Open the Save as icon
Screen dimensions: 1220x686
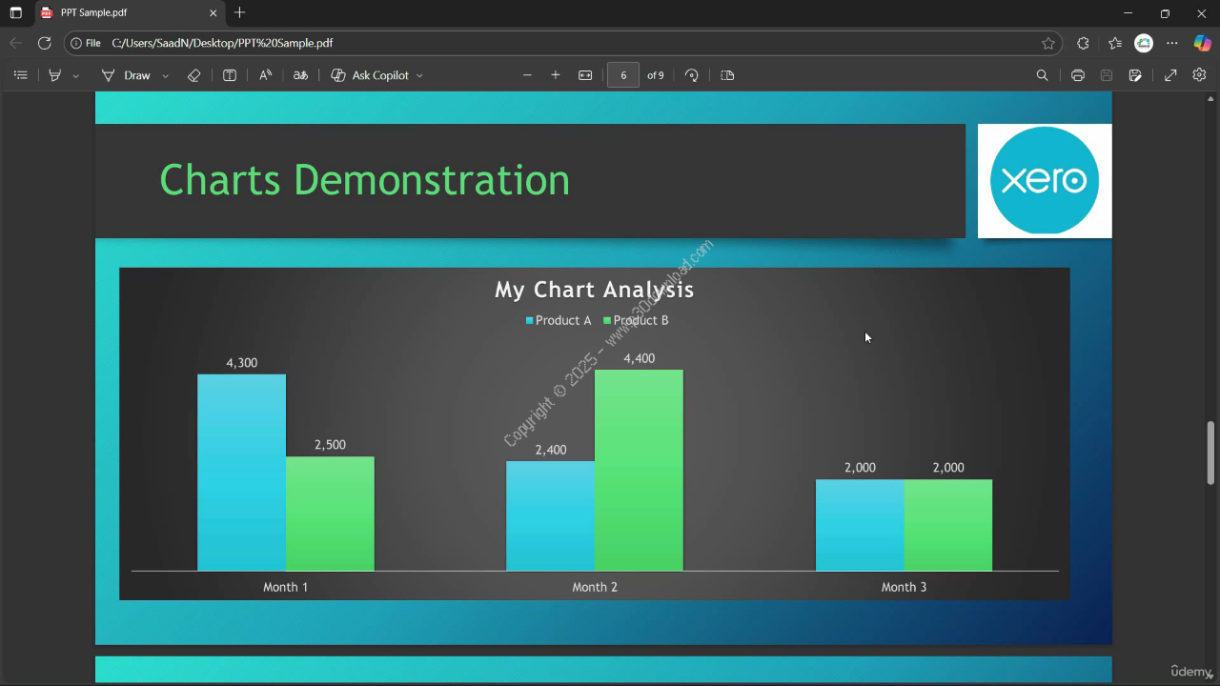pyautogui.click(x=1135, y=75)
